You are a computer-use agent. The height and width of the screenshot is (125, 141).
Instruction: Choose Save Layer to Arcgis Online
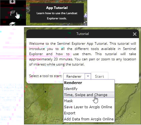pyautogui.click(x=89, y=107)
